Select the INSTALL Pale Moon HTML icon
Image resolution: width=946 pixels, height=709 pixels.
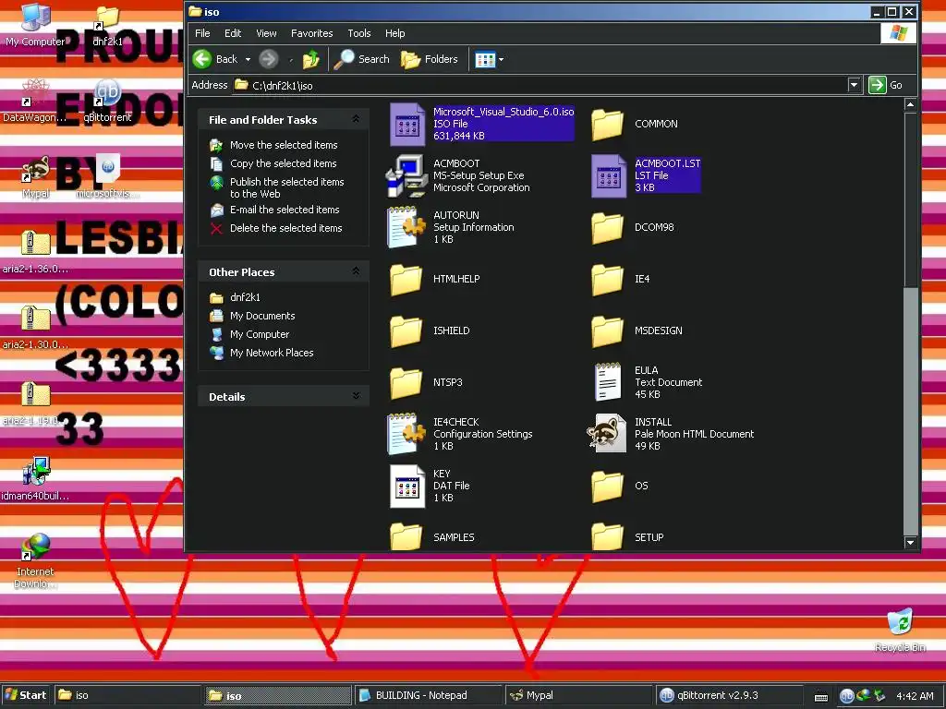tap(606, 433)
